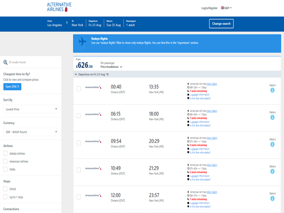This screenshot has height=213, width=284.
Task: Click the Alternative Airlines logo
Action: point(59,7)
